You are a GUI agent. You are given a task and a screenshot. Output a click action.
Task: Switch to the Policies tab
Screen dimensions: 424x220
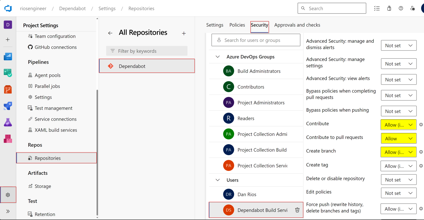tap(237, 25)
